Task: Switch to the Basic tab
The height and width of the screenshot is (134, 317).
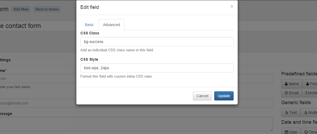Action: coord(89,25)
